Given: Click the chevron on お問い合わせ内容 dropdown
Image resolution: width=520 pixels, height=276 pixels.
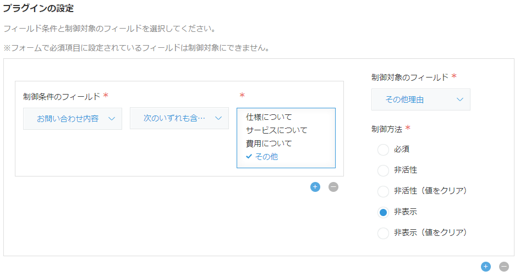Looking at the screenshot, I should (x=112, y=118).
